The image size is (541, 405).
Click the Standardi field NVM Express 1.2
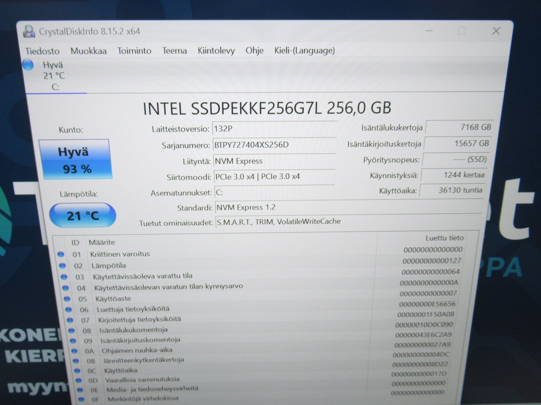coord(349,207)
